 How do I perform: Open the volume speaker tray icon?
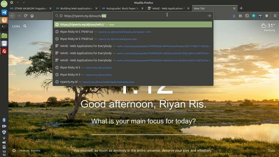point(4,143)
